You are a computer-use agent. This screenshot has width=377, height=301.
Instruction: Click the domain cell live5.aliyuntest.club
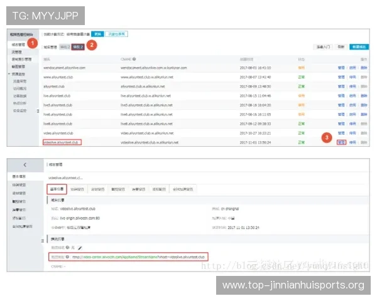tap(57, 105)
